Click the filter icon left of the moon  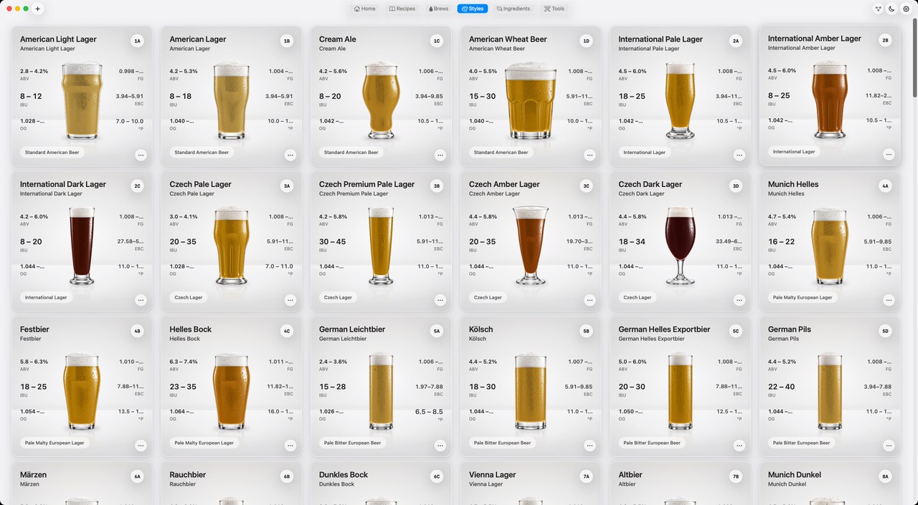click(x=878, y=9)
